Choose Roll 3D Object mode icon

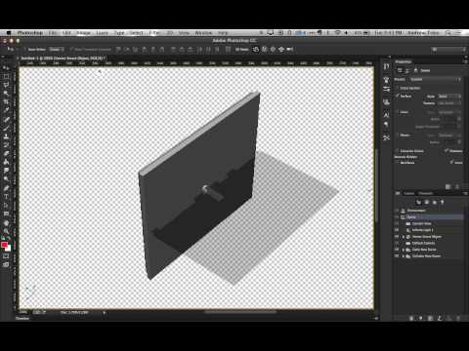coord(265,50)
